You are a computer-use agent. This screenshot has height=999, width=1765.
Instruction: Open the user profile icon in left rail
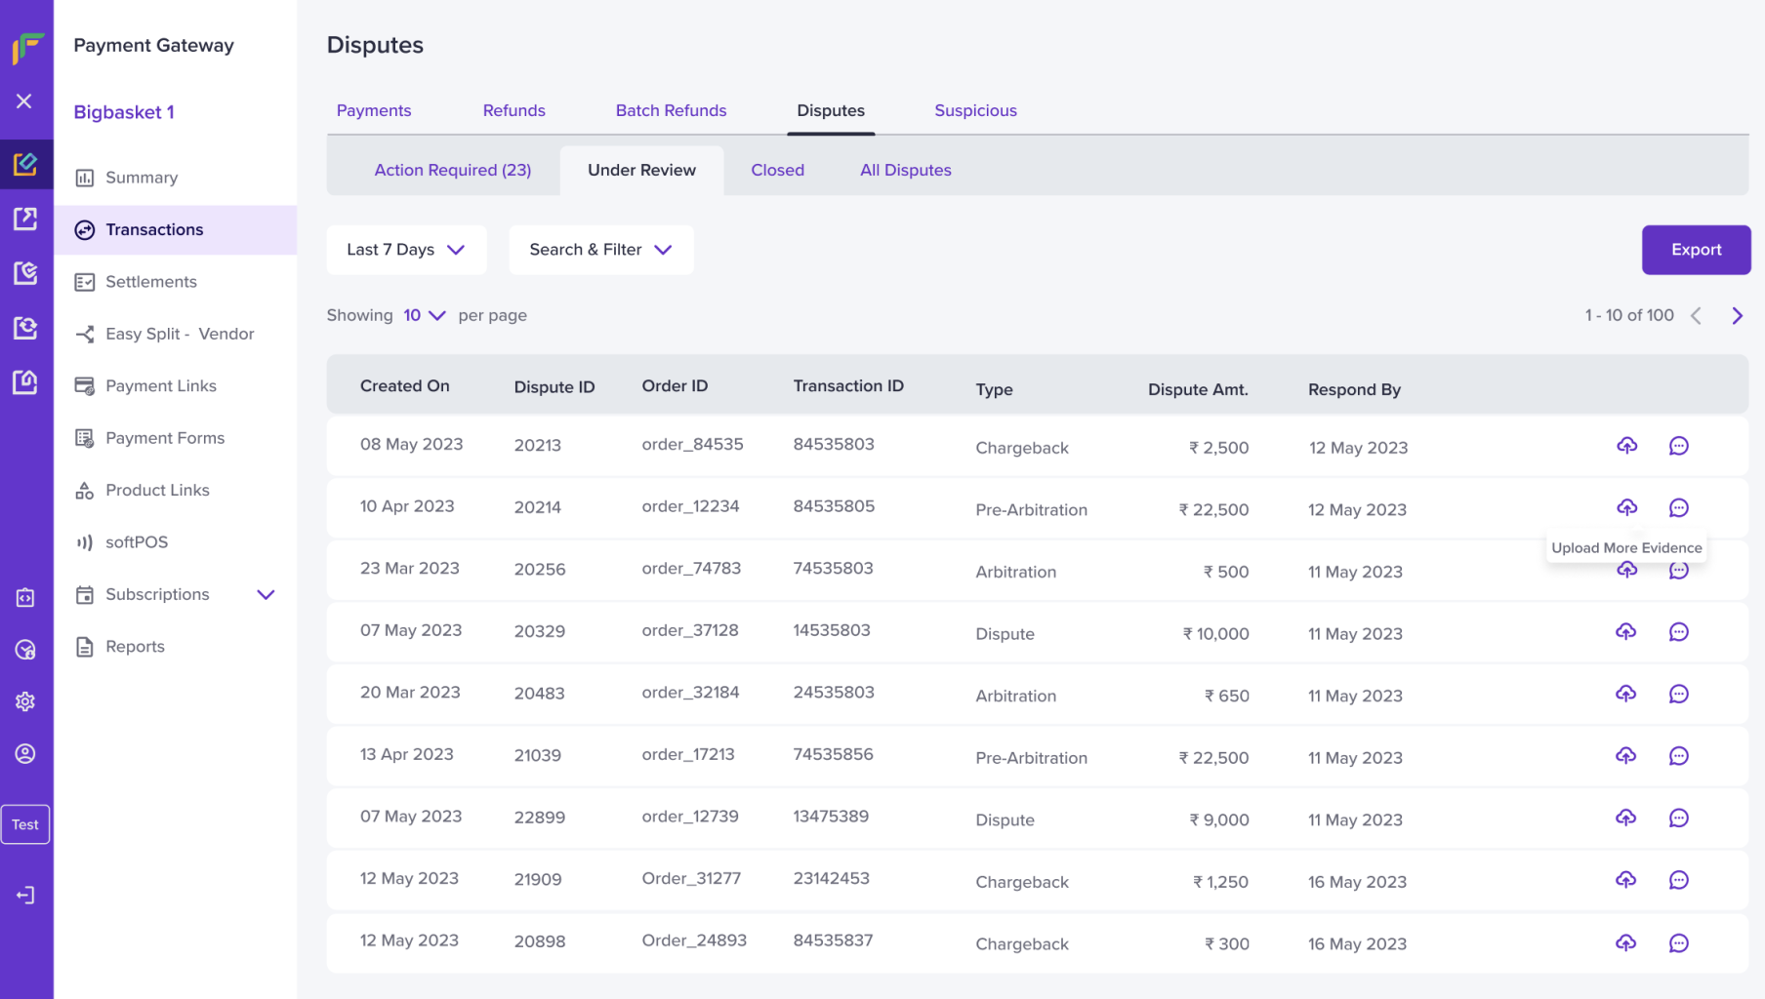pyautogui.click(x=25, y=754)
